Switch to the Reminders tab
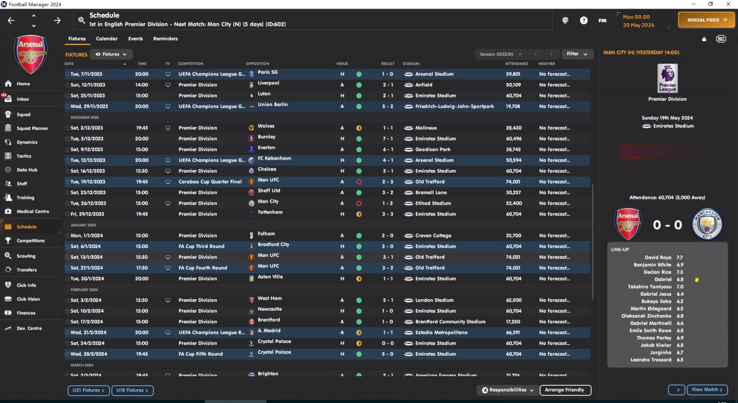Viewport: 738px width, 403px height. coord(165,39)
